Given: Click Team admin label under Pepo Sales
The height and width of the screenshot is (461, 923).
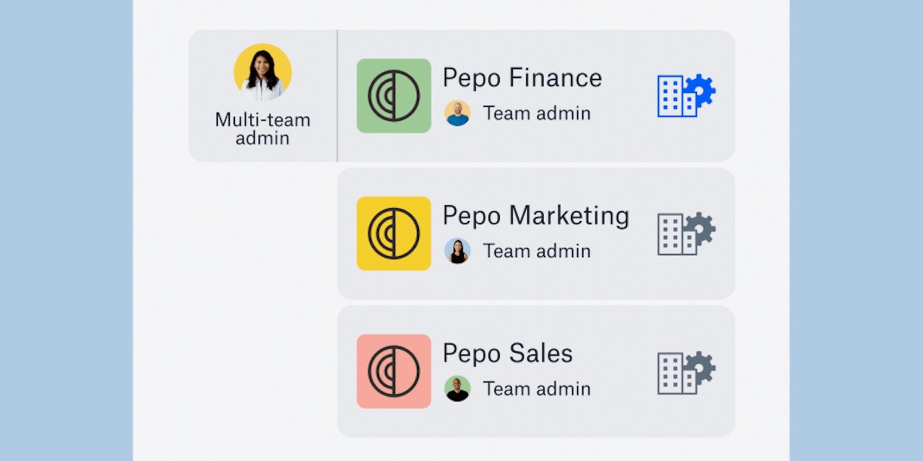Looking at the screenshot, I should tap(536, 389).
